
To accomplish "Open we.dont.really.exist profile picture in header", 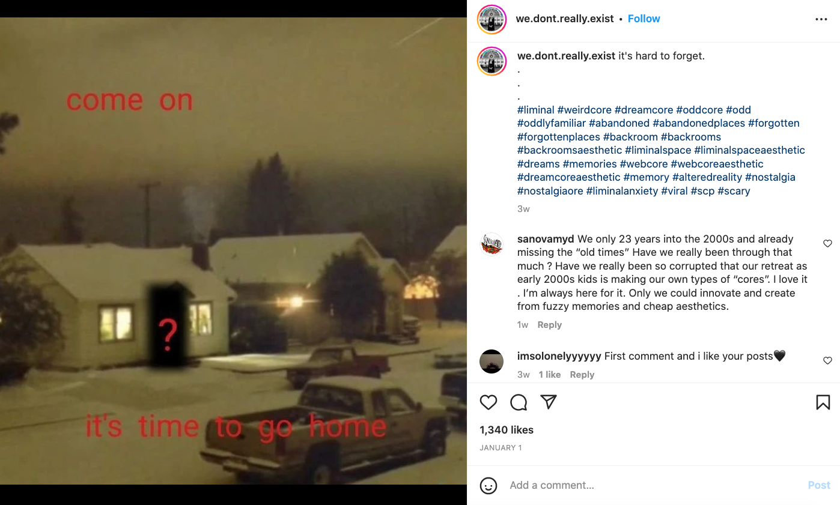I will pos(492,19).
